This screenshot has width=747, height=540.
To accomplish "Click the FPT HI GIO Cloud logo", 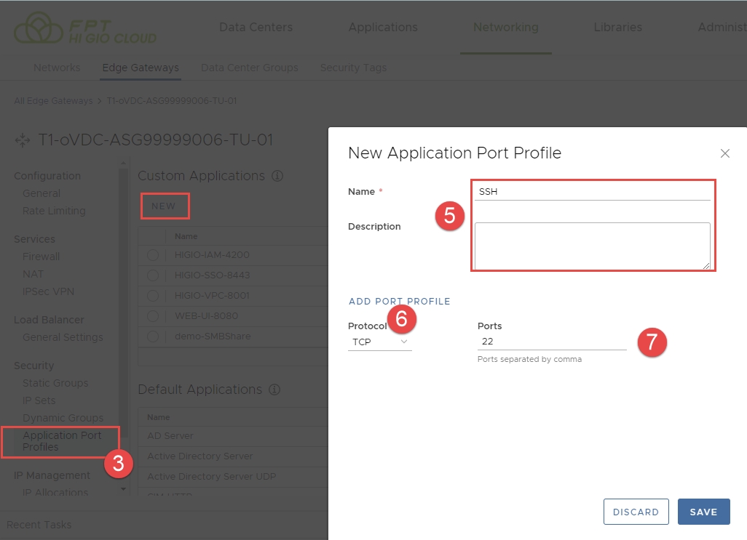I will point(84,29).
